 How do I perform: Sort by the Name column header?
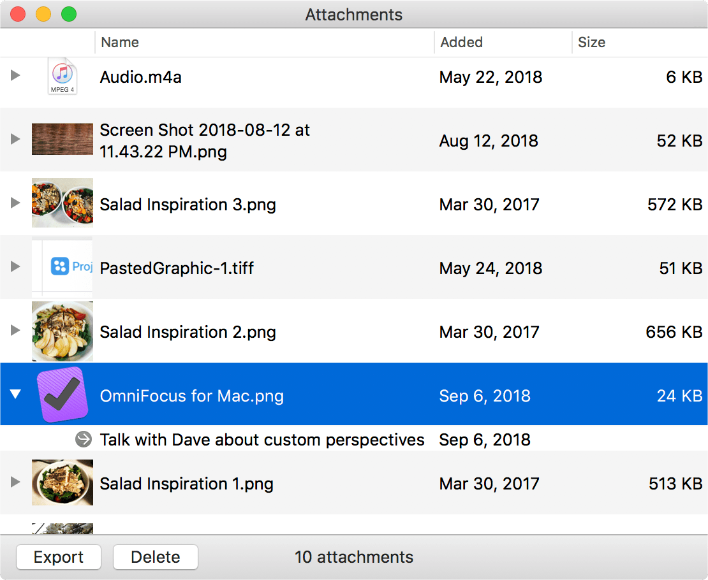pyautogui.click(x=264, y=42)
